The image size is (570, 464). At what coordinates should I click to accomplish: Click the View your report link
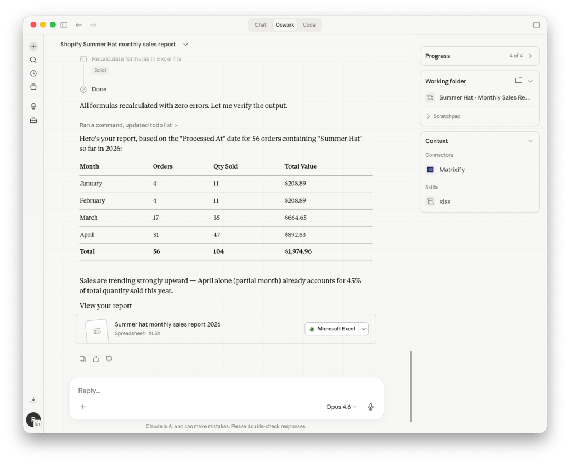click(x=105, y=305)
